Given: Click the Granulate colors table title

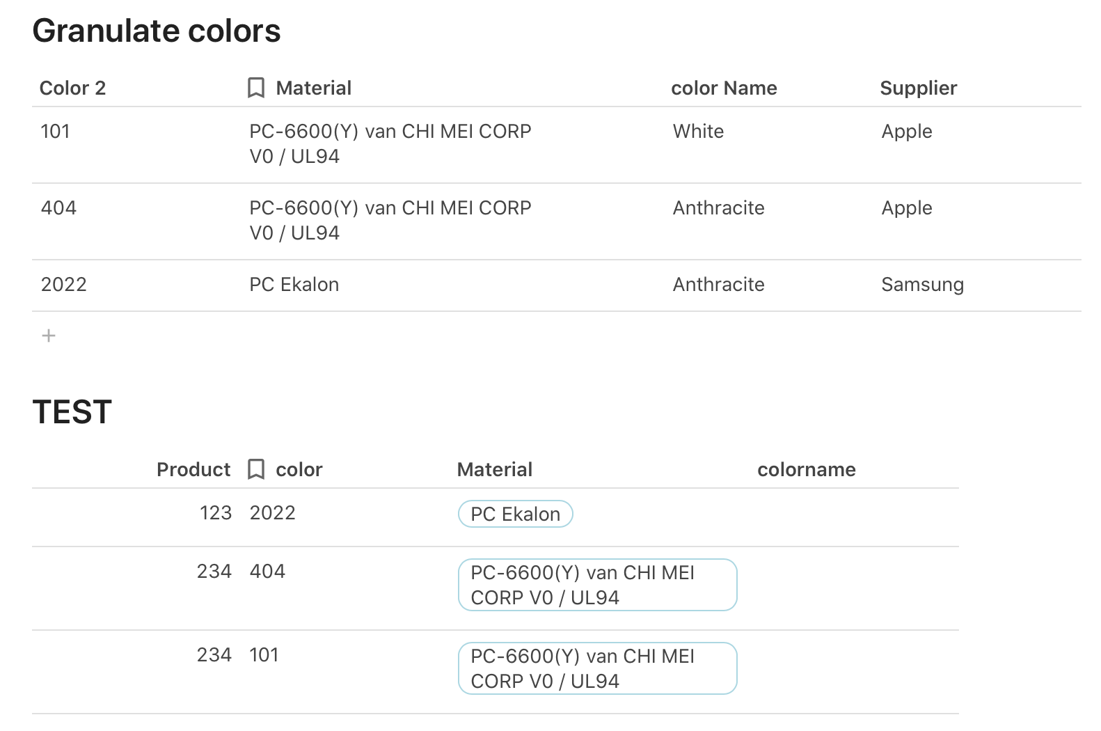Looking at the screenshot, I should pyautogui.click(x=157, y=31).
